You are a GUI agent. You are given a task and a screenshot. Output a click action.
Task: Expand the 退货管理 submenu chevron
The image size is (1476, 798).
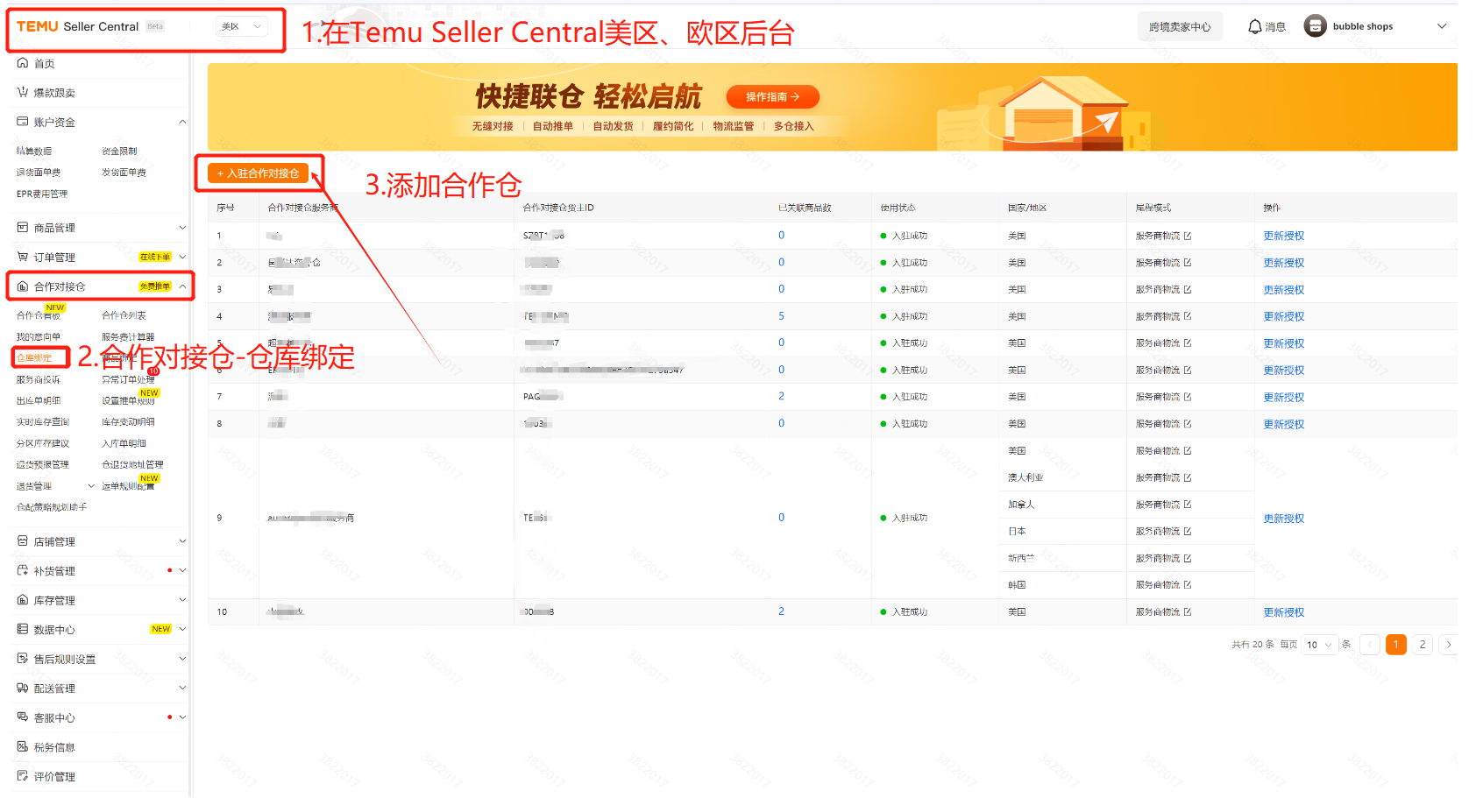91,486
